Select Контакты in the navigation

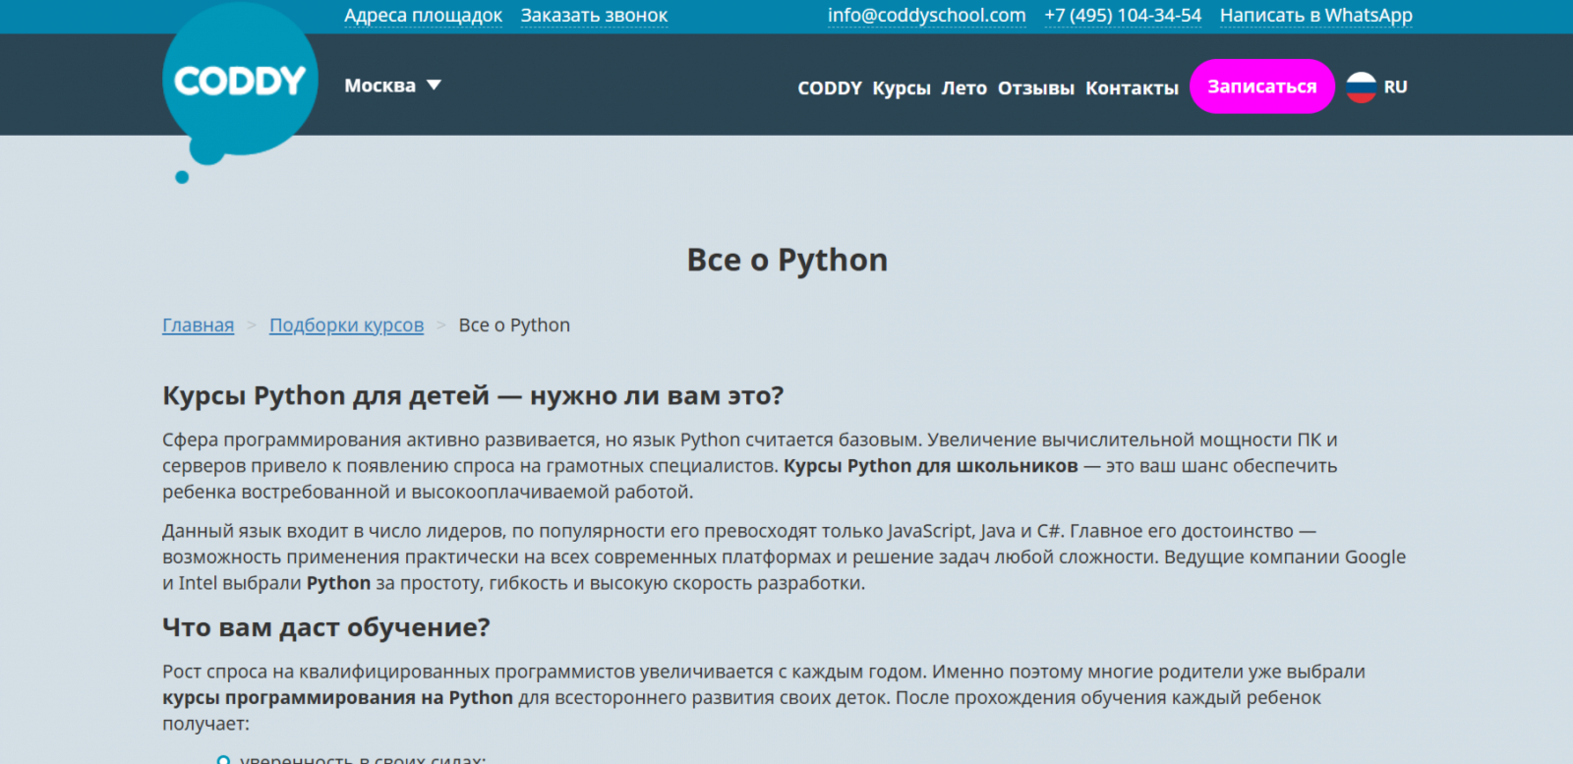[x=1132, y=88]
